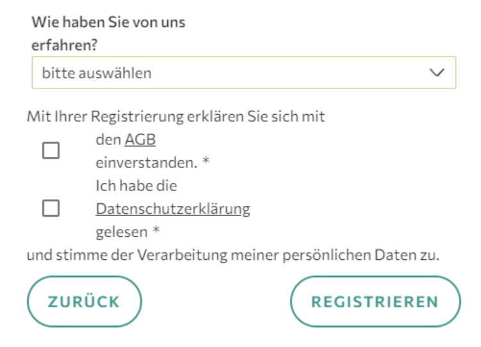481x347 pixels.
Task: Check the AGB agreement checkbox
Action: coord(51,151)
